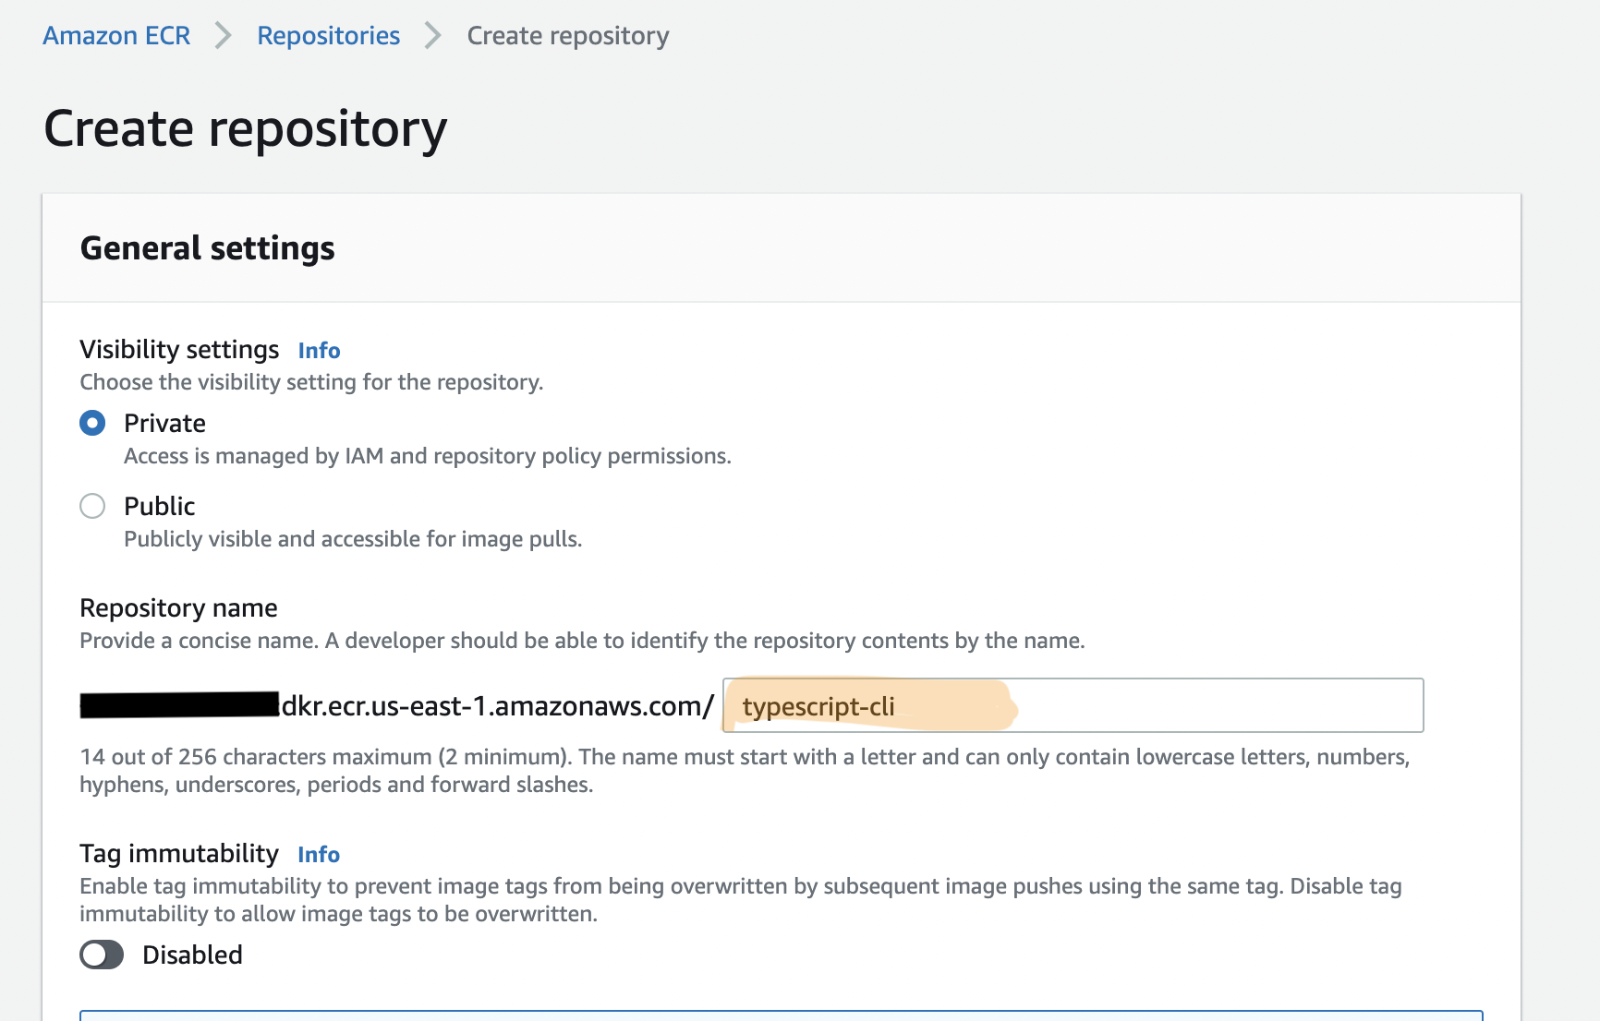Click the 'General settings' section heading
Screen dimensions: 1600x1021
pos(208,248)
